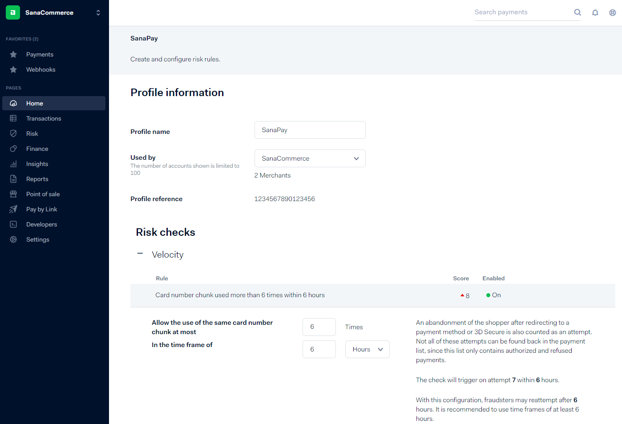622x424 pixels.
Task: Open notifications bell icon
Action: tap(595, 13)
